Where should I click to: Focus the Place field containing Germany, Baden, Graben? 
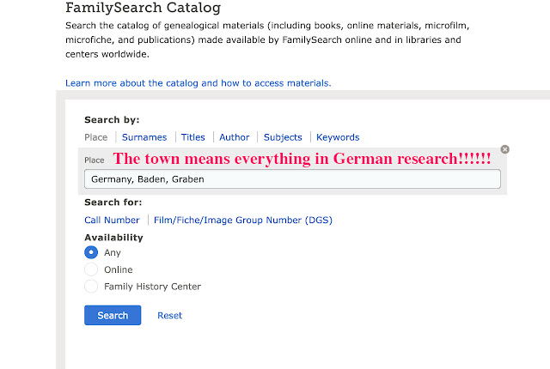pos(292,179)
